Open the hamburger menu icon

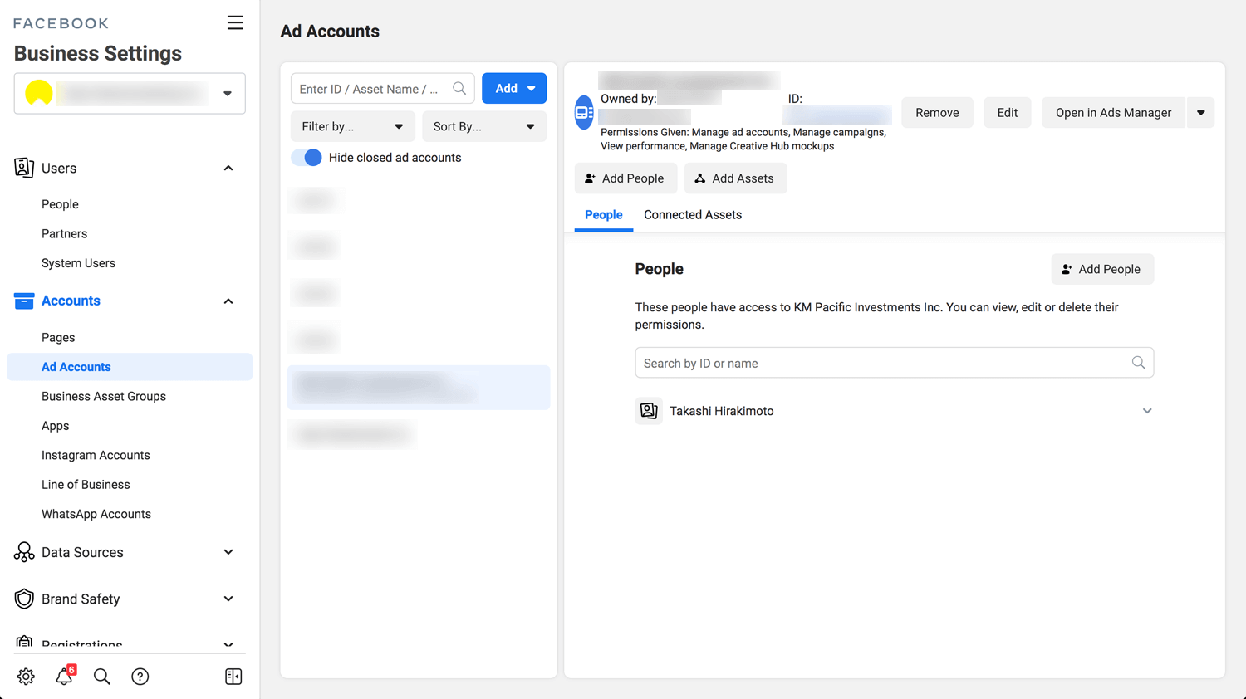click(235, 22)
